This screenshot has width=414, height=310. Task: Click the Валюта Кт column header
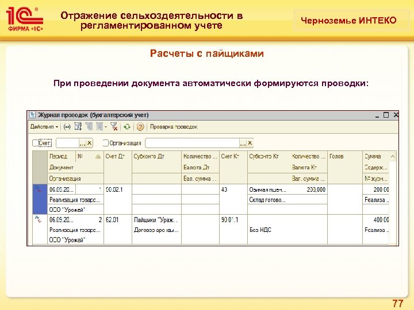tap(309, 168)
